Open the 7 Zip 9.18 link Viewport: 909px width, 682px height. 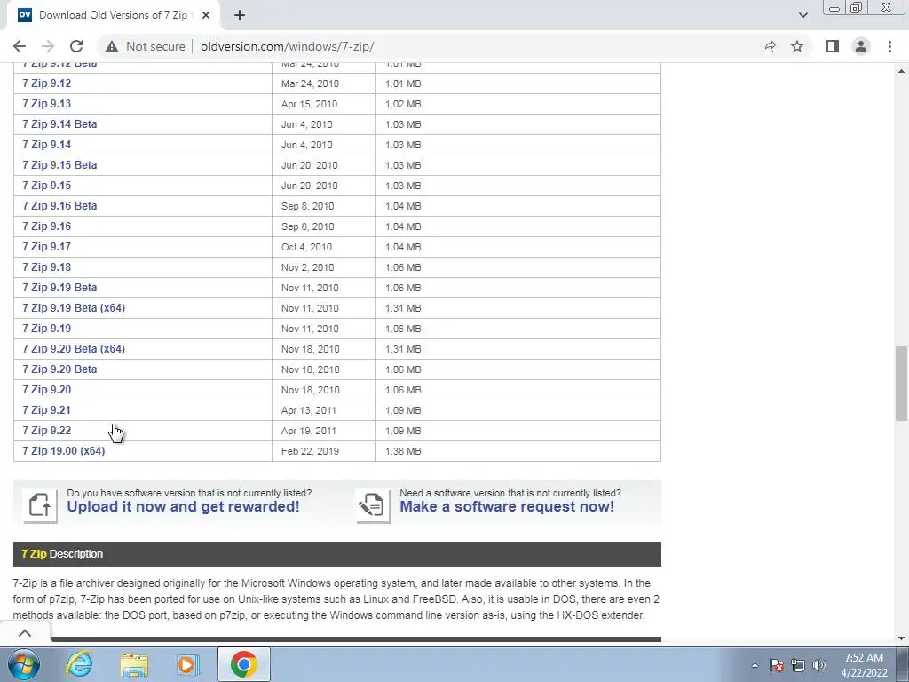[x=47, y=267]
